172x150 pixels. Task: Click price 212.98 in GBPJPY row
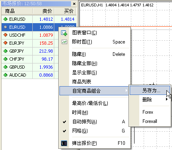click(46, 51)
